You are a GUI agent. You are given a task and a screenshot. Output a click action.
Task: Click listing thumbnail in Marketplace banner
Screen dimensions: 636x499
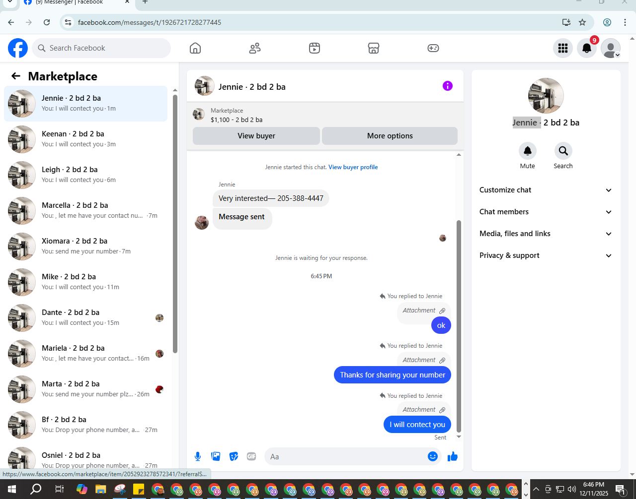click(x=199, y=115)
